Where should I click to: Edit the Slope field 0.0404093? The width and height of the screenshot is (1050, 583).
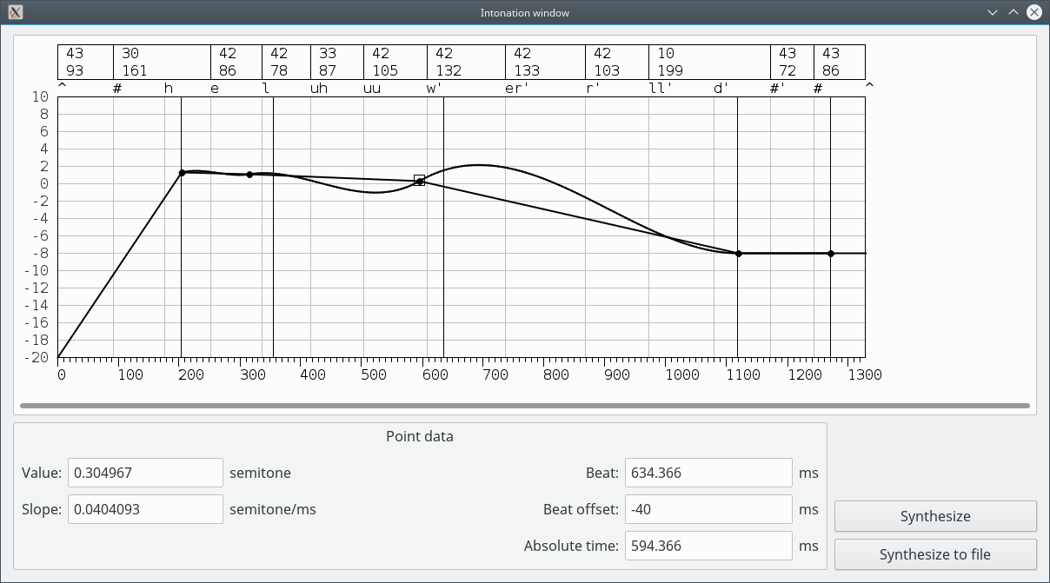(146, 509)
